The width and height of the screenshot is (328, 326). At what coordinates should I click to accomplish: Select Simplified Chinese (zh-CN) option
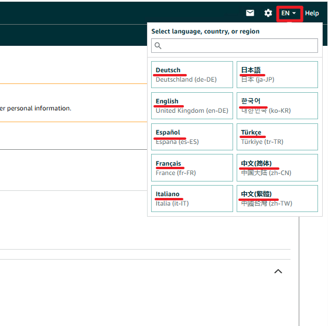277,167
